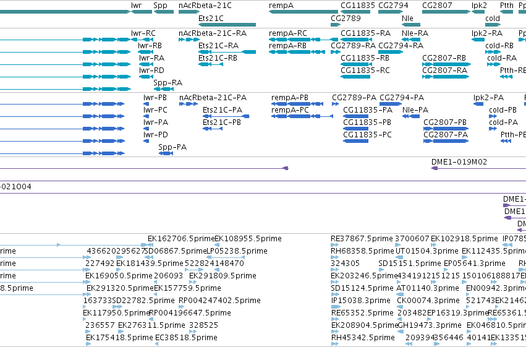Open protein CG2789-PA
526x347 pixels.
(x=354, y=97)
